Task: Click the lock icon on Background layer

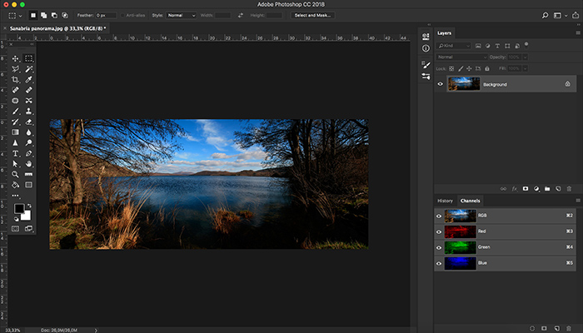Action: point(567,84)
